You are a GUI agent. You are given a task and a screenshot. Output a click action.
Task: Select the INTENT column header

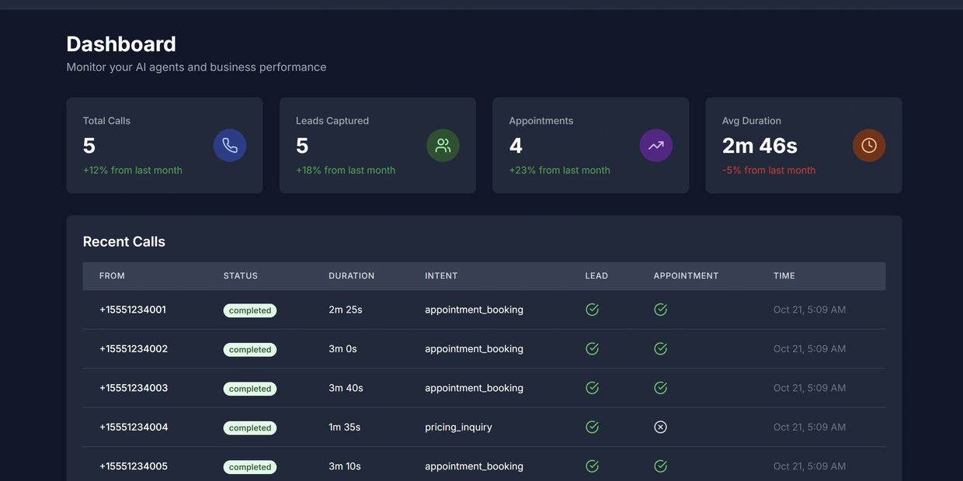[x=441, y=274]
